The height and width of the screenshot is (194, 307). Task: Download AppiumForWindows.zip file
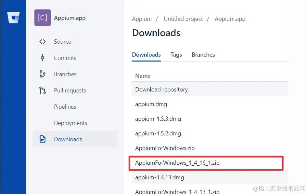tap(165, 148)
